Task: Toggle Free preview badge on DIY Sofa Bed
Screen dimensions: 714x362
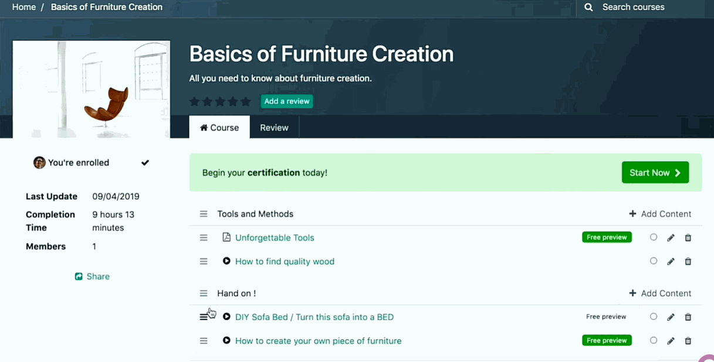Action: coord(606,317)
